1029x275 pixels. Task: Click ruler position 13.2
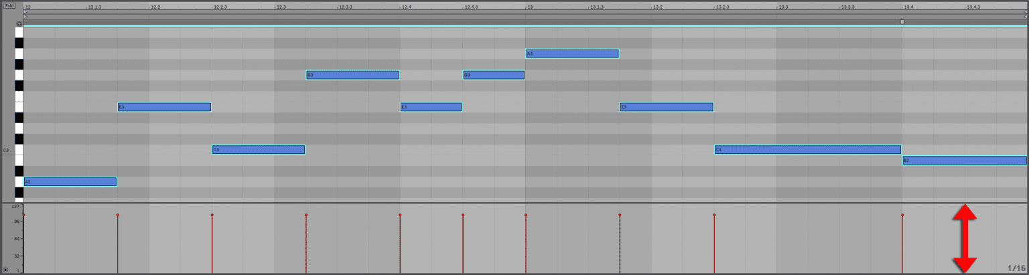coord(658,7)
